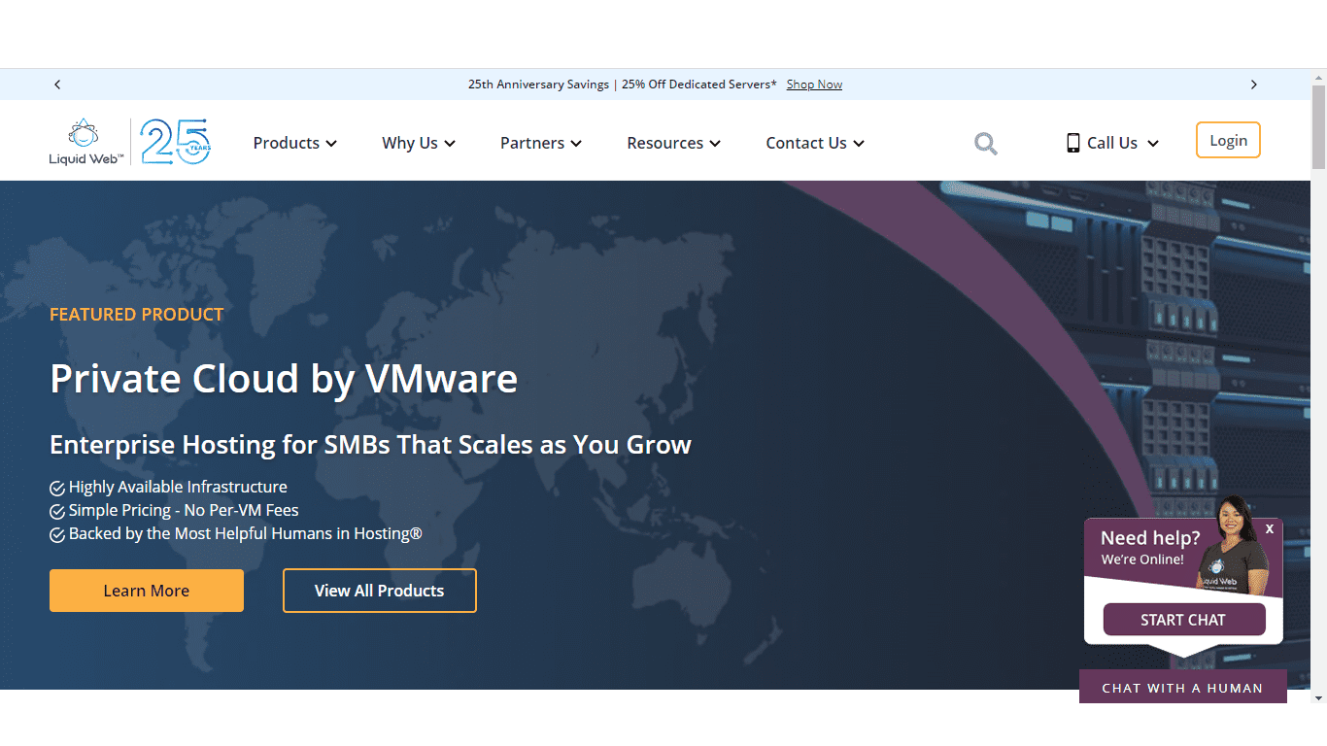Open the Call Us menu
The image size is (1327, 746).
click(1113, 143)
